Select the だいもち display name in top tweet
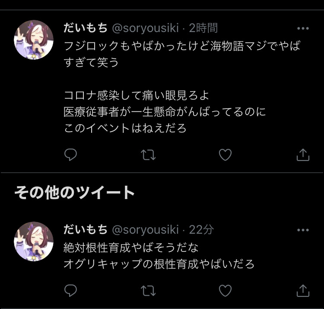 point(86,28)
